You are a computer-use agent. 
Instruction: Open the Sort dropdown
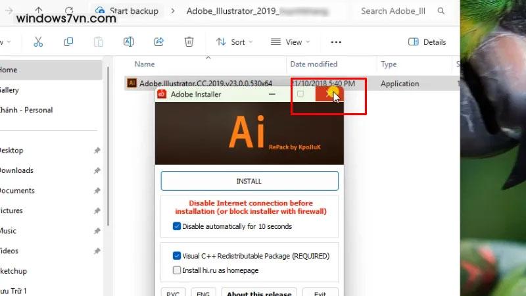pyautogui.click(x=231, y=42)
